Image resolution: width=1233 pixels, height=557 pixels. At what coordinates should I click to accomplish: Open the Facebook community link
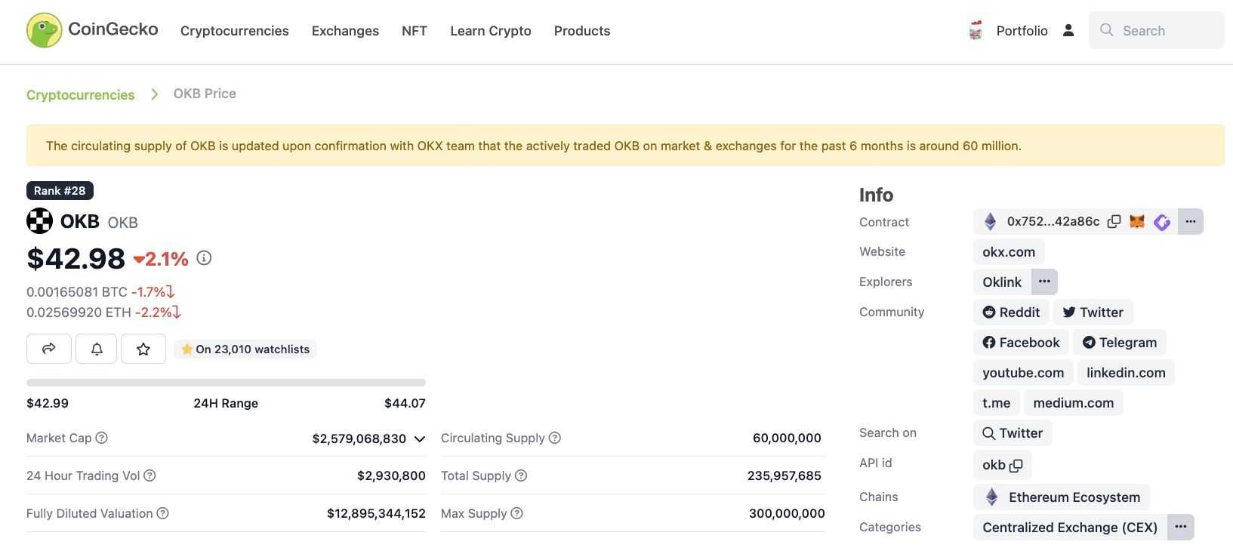click(x=1021, y=342)
